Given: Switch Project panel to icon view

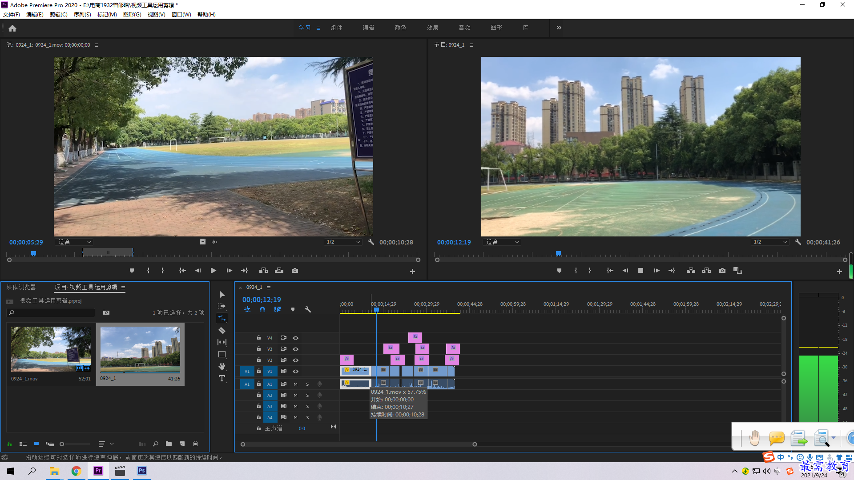Looking at the screenshot, I should point(36,444).
